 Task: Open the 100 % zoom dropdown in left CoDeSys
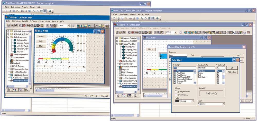click(68, 26)
